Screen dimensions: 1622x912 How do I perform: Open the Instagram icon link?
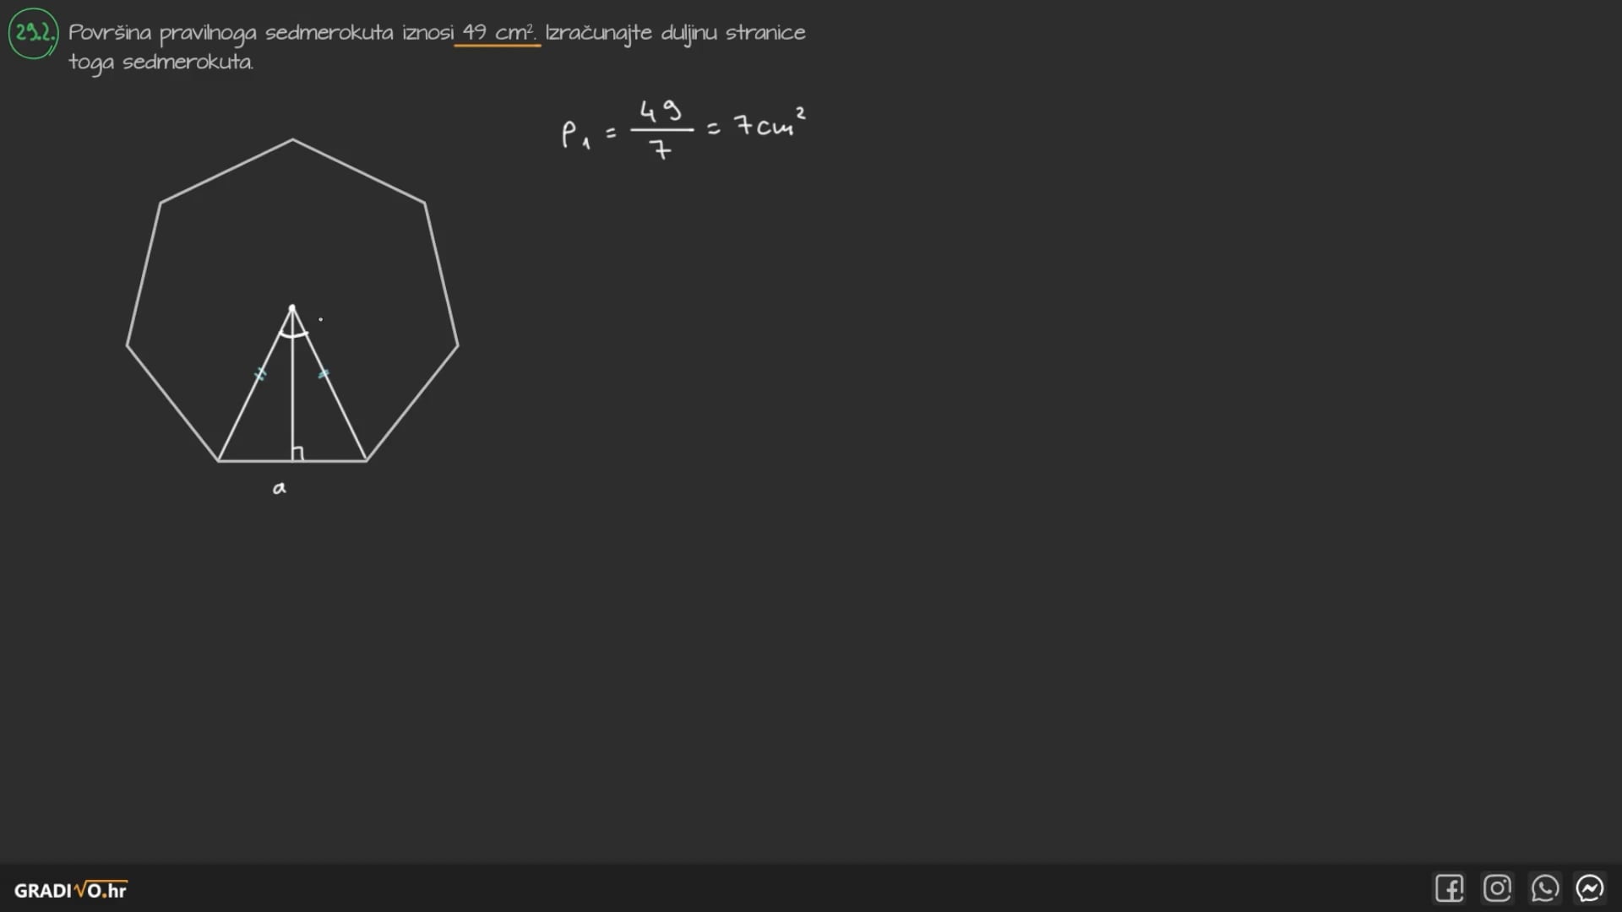(x=1497, y=888)
